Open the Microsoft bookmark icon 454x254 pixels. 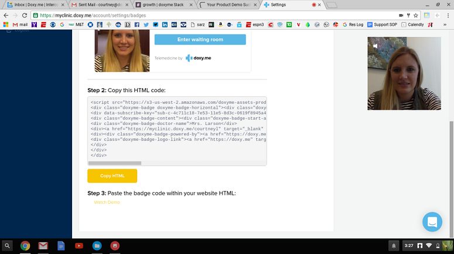pos(6,25)
